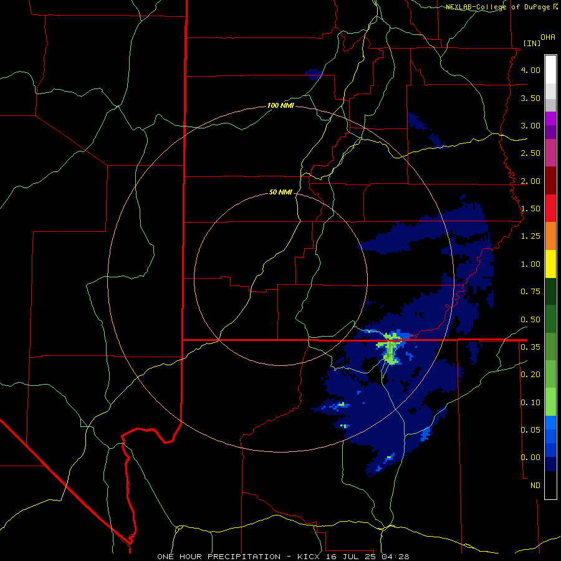
Task: Pick the dark red legend swatch
Action: click(550, 181)
